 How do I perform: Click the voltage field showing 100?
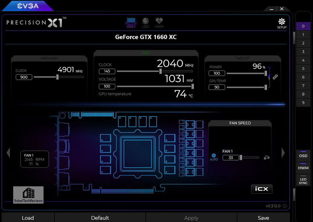107,86
